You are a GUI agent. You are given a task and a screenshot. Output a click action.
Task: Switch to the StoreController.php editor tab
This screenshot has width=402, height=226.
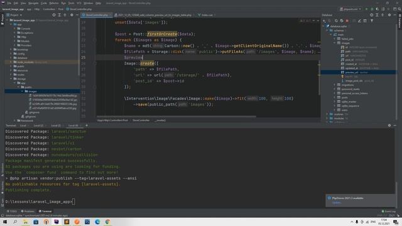[x=96, y=15]
